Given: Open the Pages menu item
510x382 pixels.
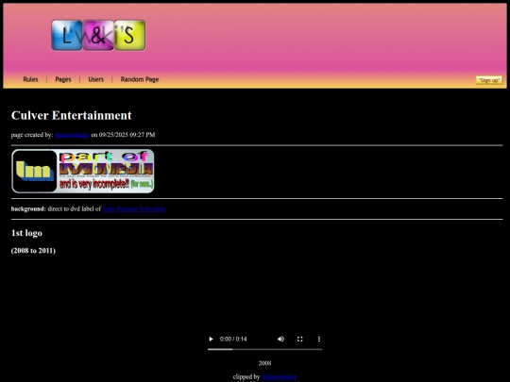Looking at the screenshot, I should click(63, 79).
